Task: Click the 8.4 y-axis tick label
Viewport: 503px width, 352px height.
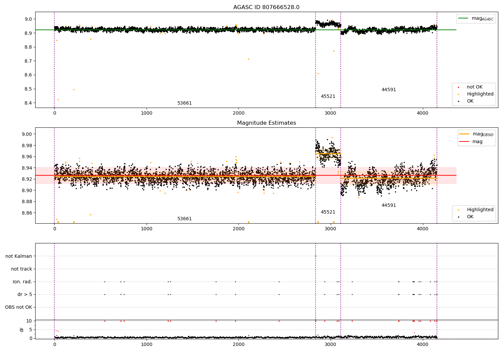Action: pyautogui.click(x=29, y=103)
